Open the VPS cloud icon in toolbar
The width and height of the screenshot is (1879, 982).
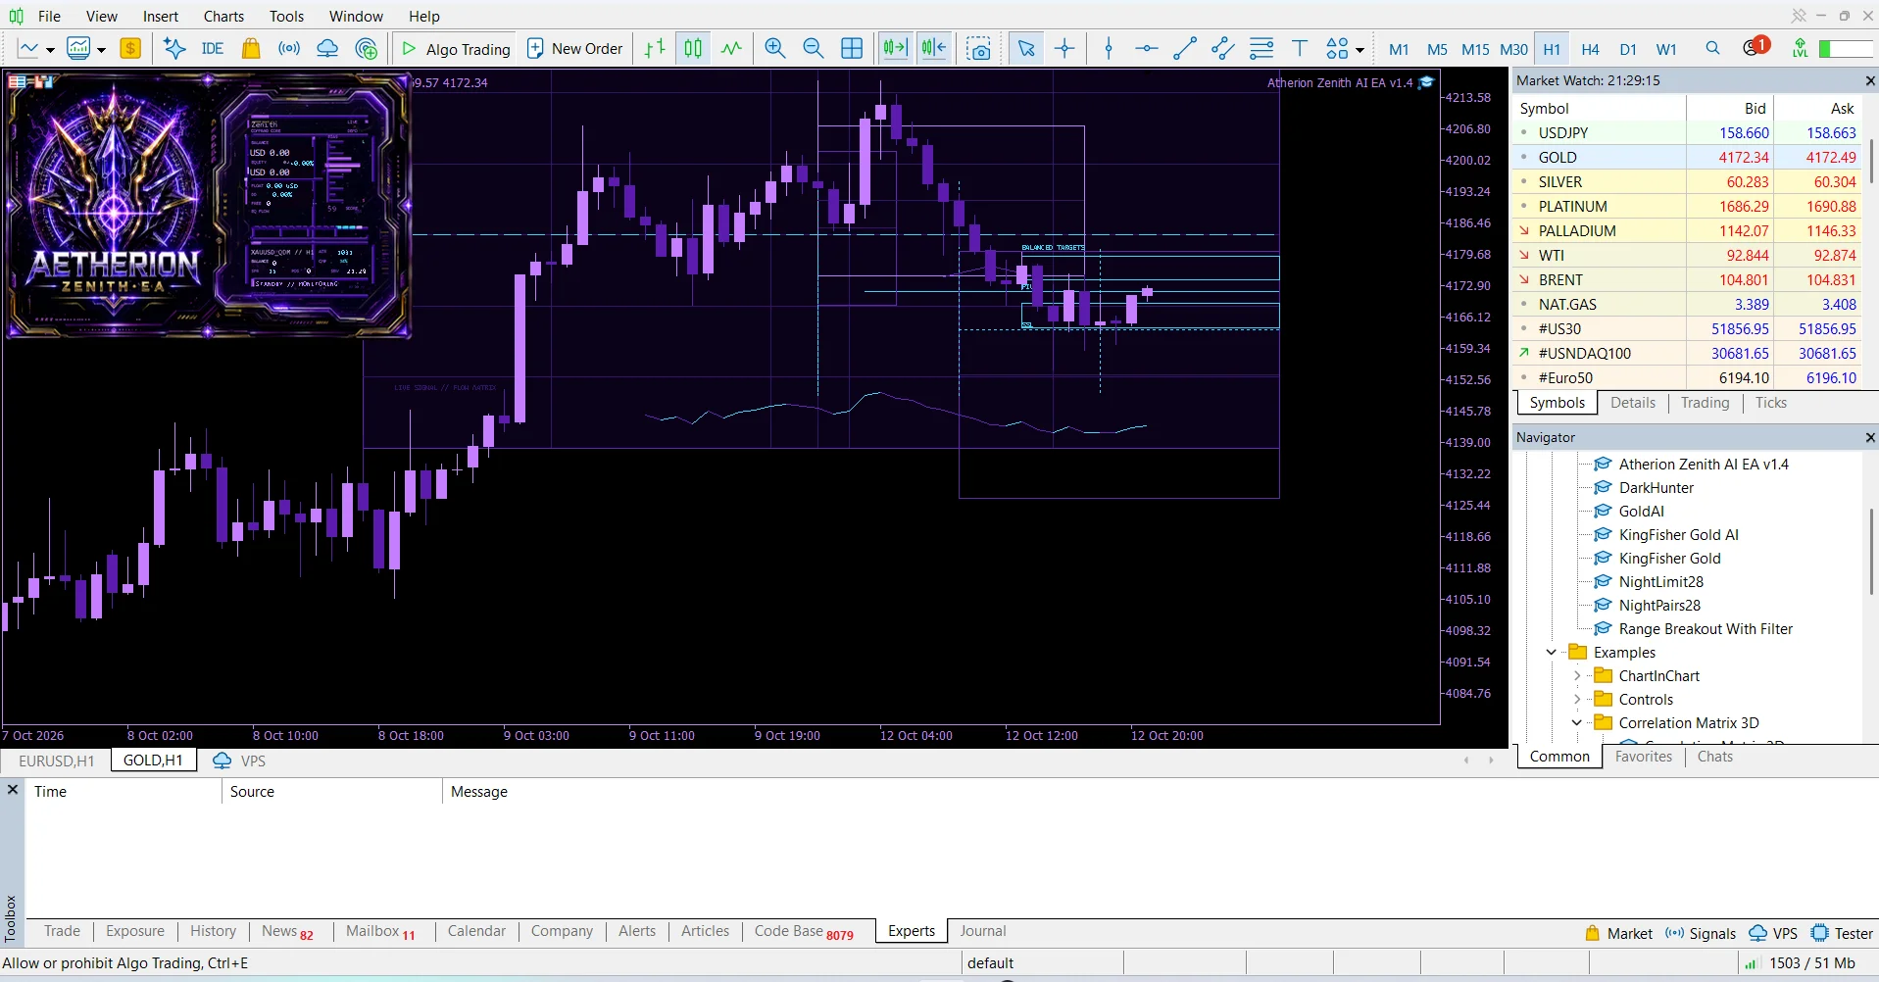[x=327, y=48]
